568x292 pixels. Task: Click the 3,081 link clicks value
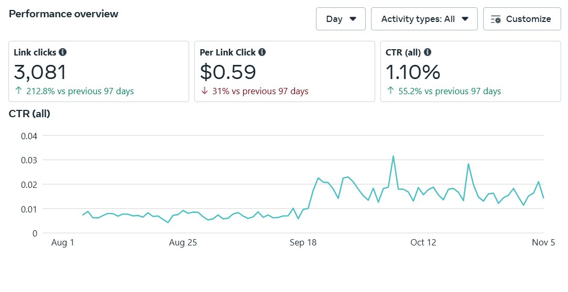coord(40,72)
